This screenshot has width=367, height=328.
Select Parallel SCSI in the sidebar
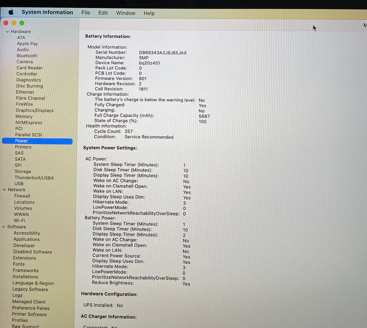[29, 134]
